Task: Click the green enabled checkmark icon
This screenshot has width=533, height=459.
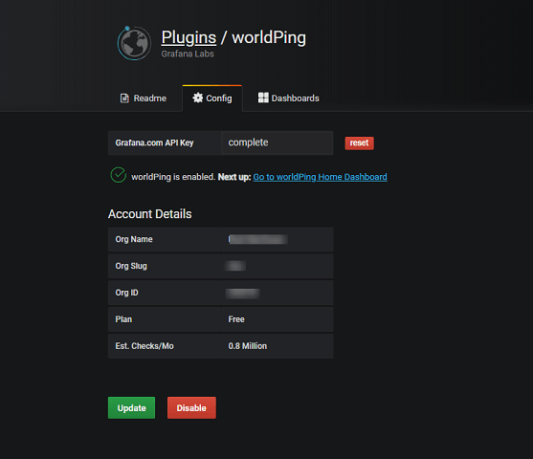Action: click(119, 175)
